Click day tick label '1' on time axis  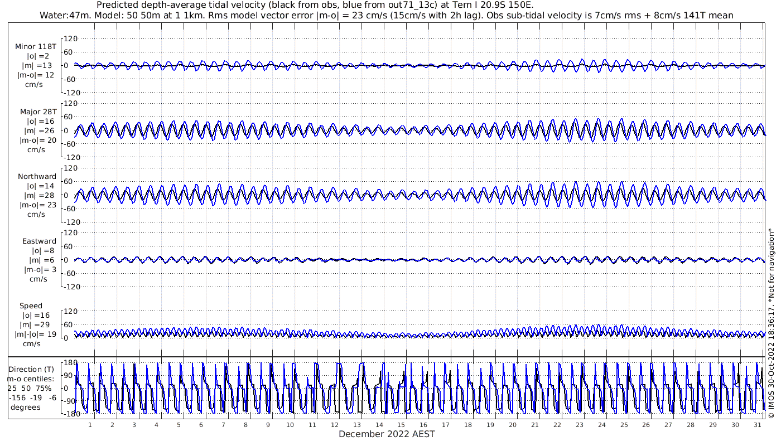click(x=90, y=425)
